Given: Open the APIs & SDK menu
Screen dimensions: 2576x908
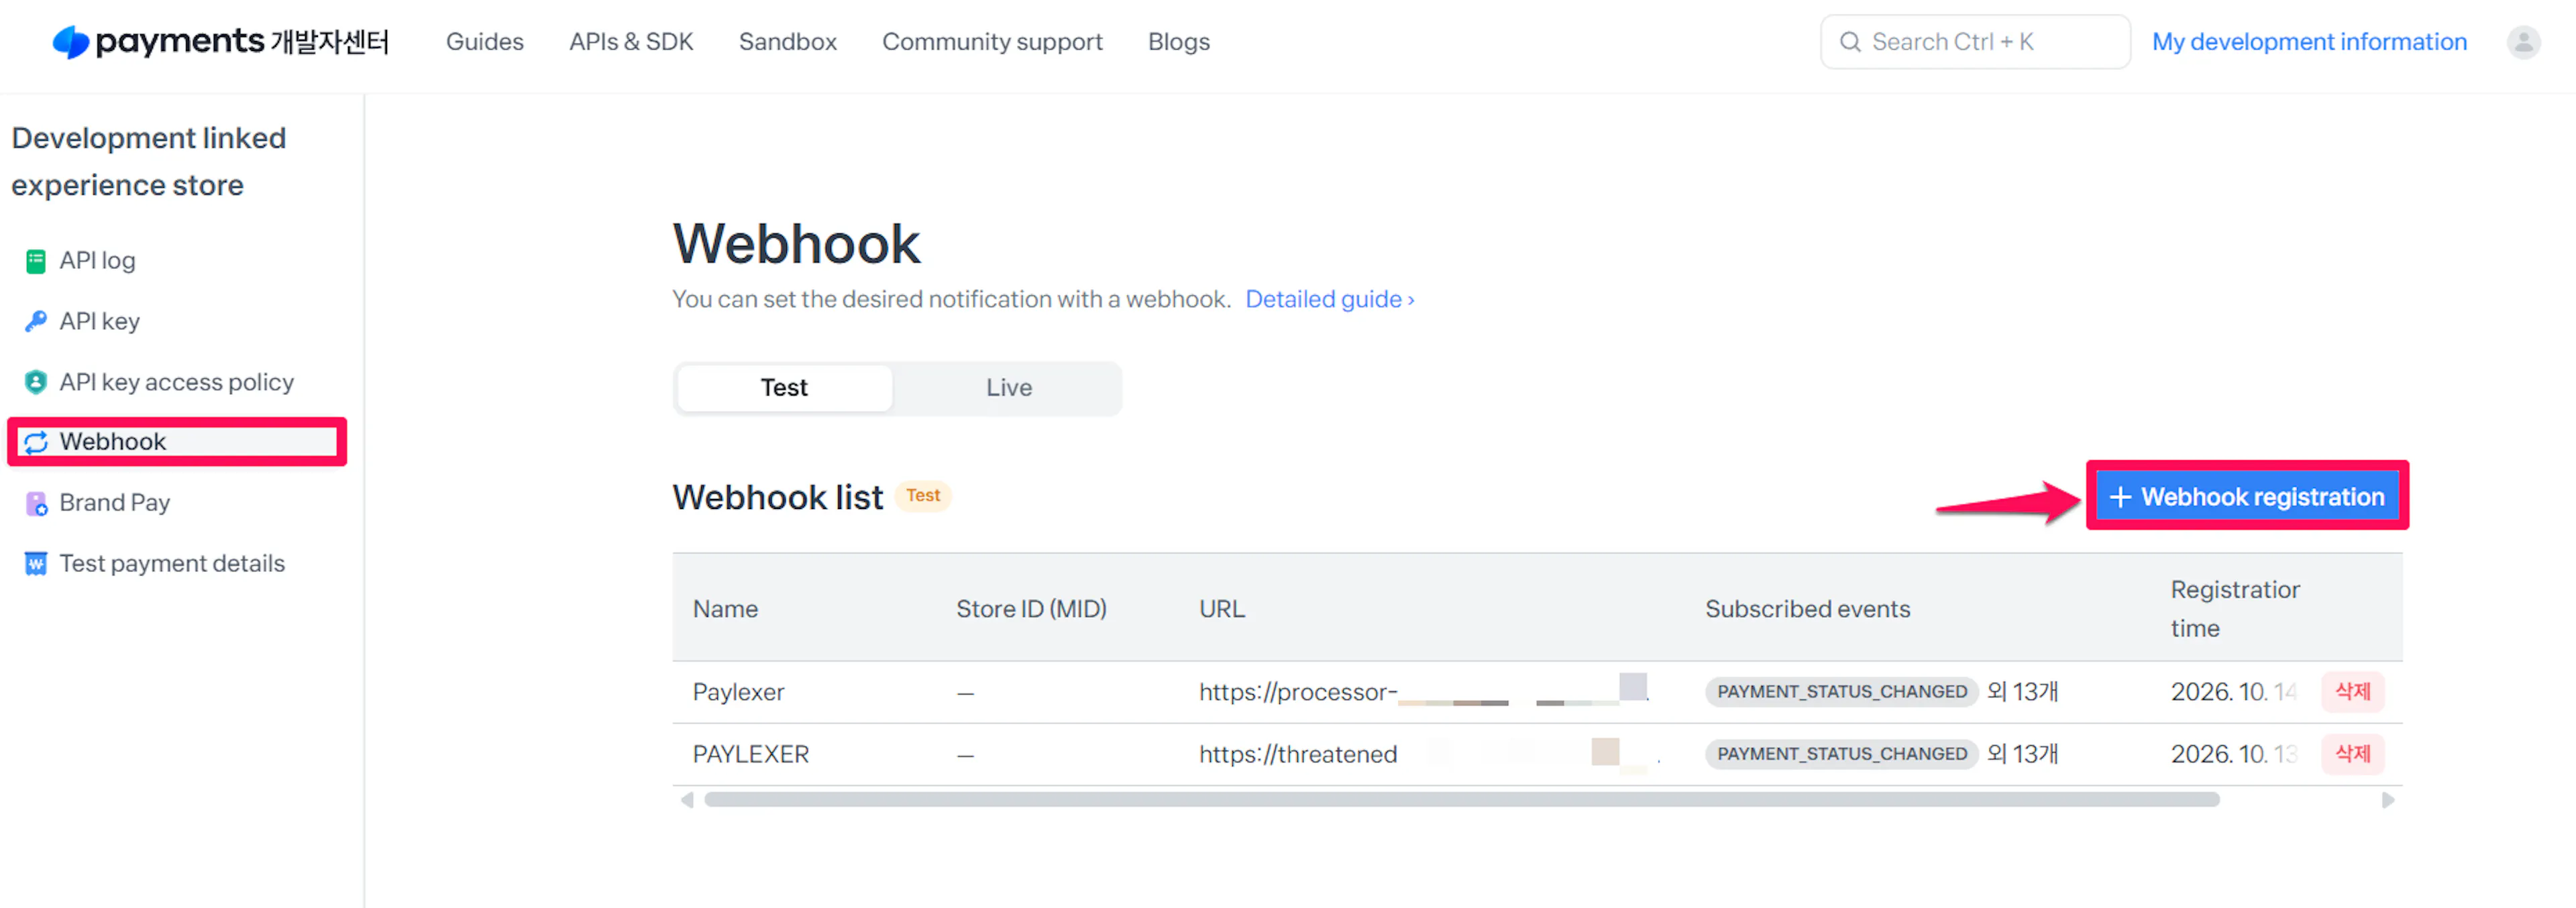Looking at the screenshot, I should [x=631, y=42].
